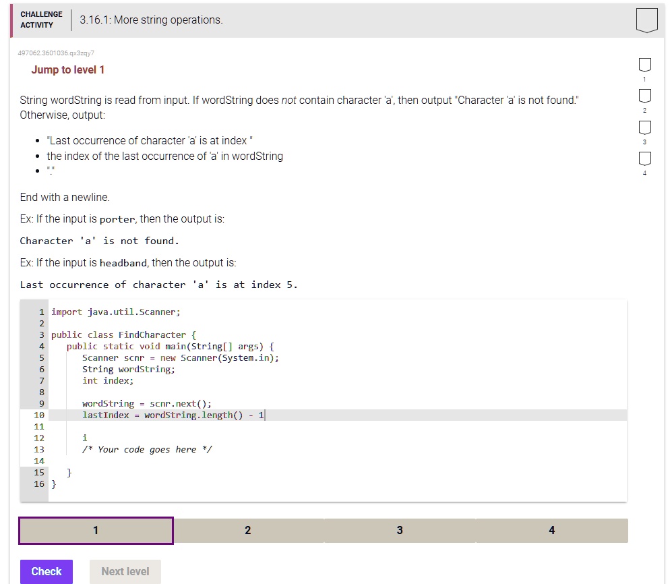The width and height of the screenshot is (672, 584).
Task: Place cursor on line 10 of the code
Action: pos(173,415)
